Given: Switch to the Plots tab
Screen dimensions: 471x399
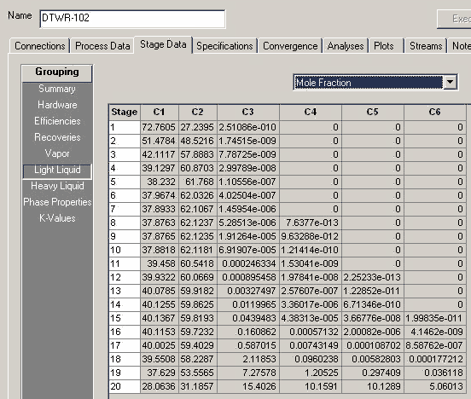Looking at the screenshot, I should coord(384,46).
